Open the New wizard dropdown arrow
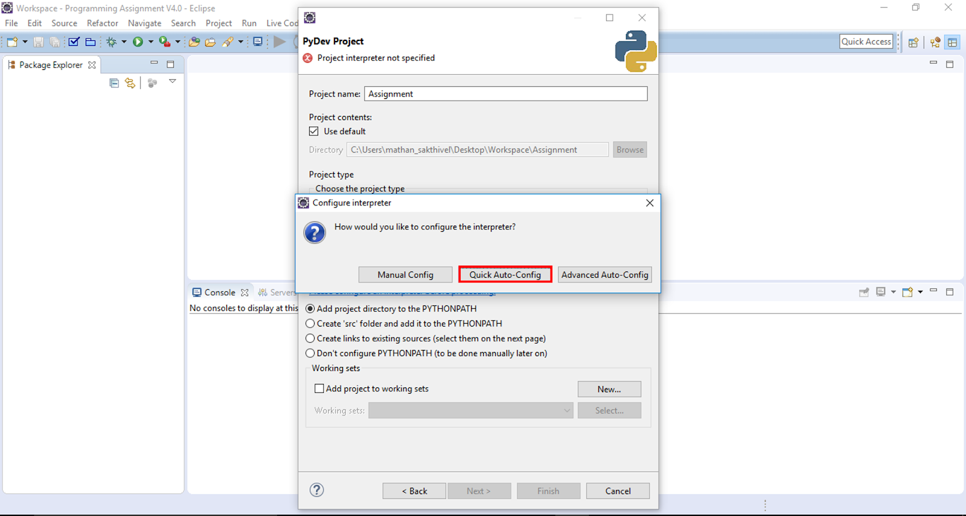The width and height of the screenshot is (966, 516). (x=25, y=42)
